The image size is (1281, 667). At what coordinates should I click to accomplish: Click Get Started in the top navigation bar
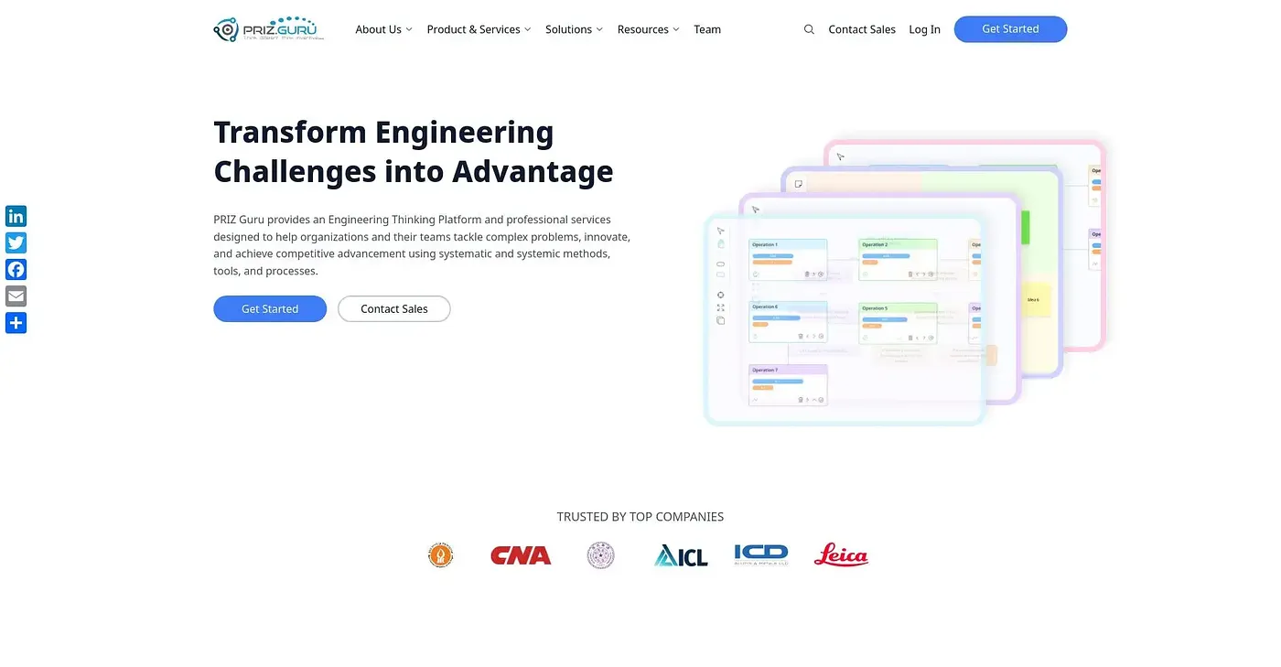coord(1010,29)
